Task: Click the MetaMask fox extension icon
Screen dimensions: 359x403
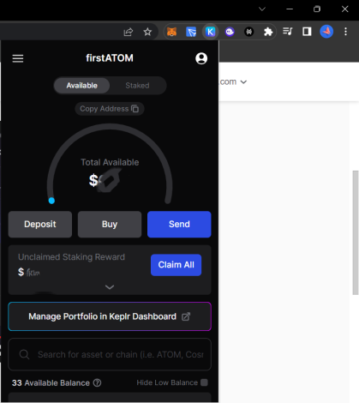Action: pyautogui.click(x=171, y=32)
